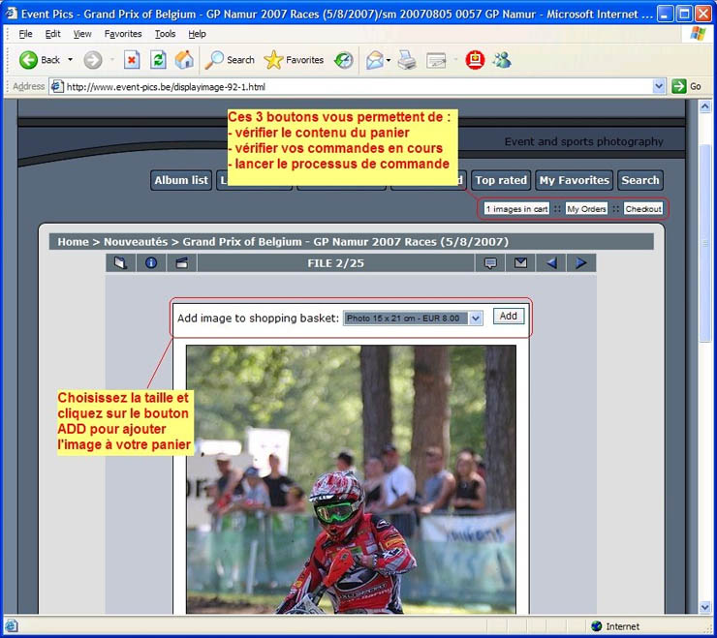Go to the browser Home page icon
The image size is (717, 638).
pyautogui.click(x=183, y=60)
